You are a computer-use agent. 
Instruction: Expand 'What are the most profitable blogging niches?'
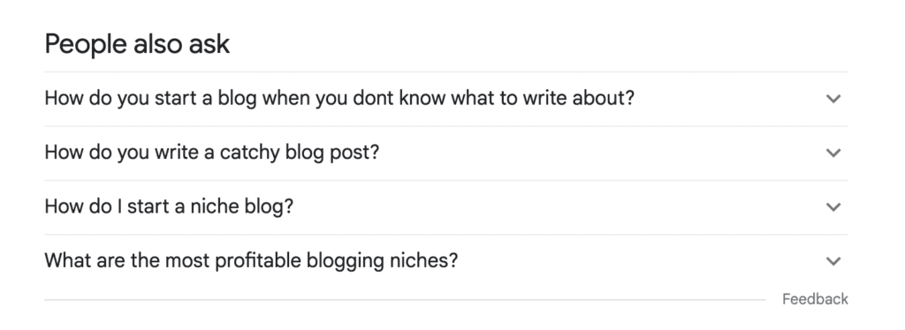coord(446,261)
